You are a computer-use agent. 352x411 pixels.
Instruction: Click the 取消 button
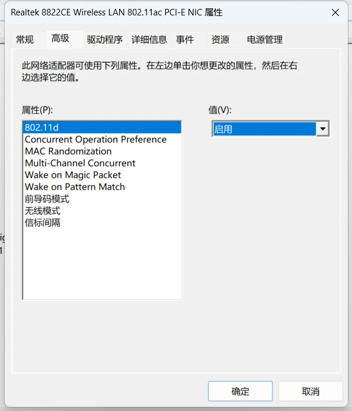tap(311, 391)
